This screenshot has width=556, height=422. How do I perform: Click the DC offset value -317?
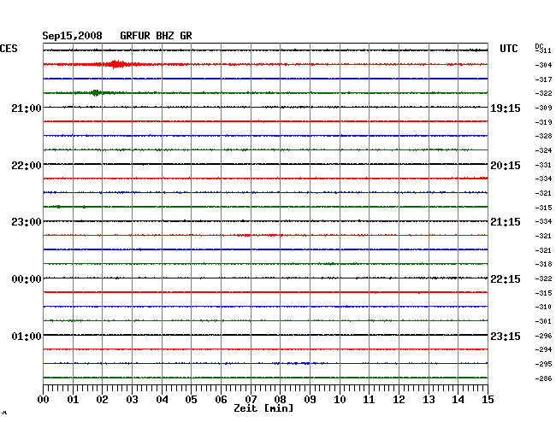pyautogui.click(x=543, y=79)
